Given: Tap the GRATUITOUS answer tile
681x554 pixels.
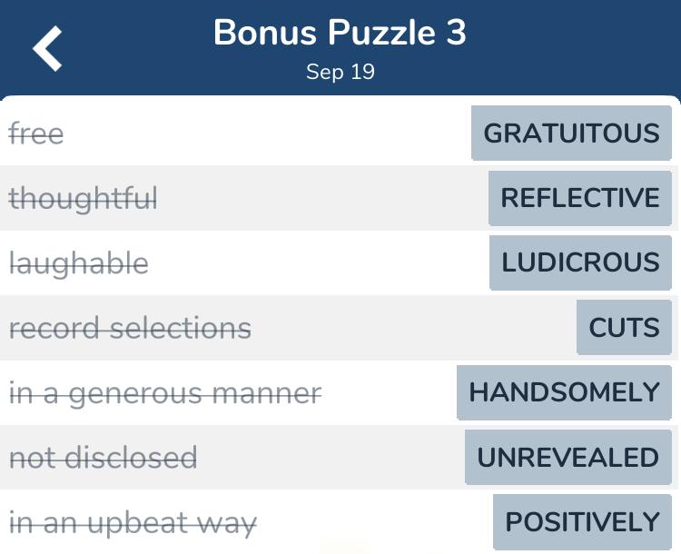Looking at the screenshot, I should (571, 133).
